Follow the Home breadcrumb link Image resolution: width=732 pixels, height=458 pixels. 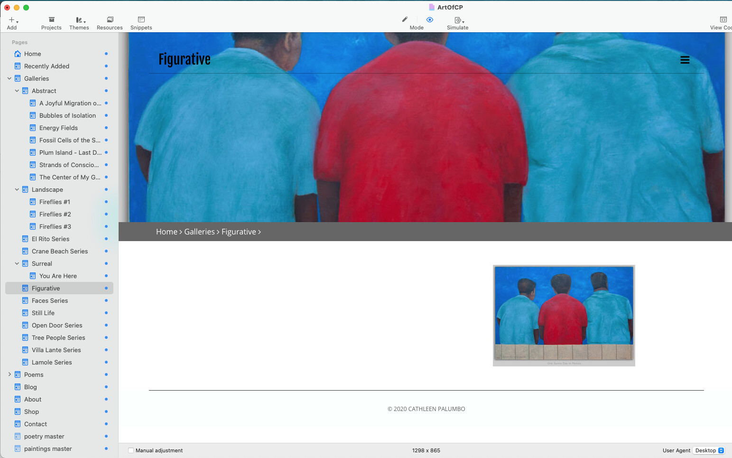(167, 232)
